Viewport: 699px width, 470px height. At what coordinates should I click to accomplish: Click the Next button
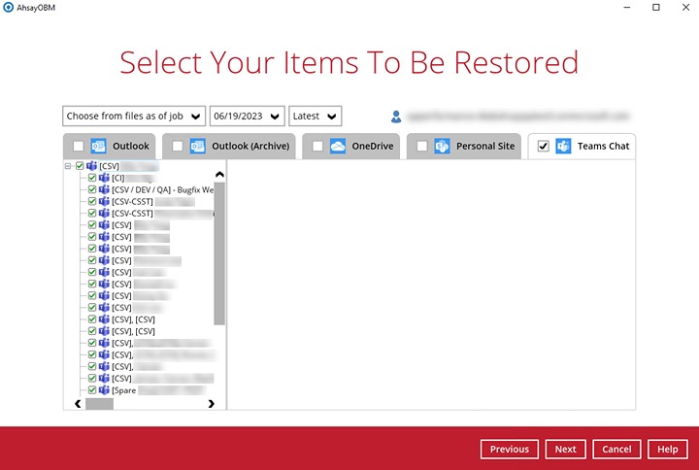(565, 450)
